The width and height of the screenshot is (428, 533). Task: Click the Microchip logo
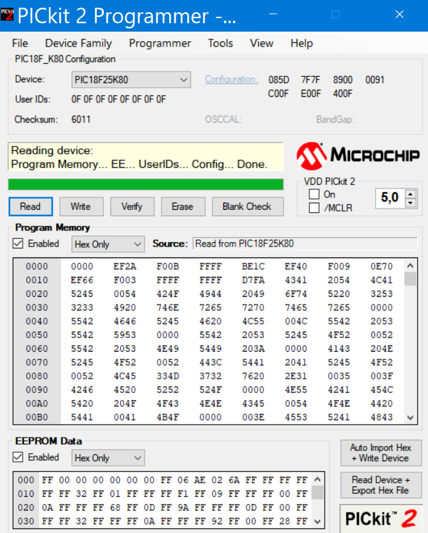click(358, 155)
